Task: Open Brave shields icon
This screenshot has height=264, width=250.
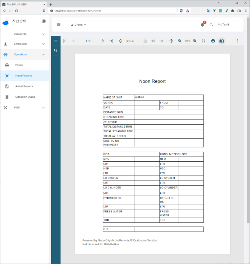Action: [x=181, y=11]
